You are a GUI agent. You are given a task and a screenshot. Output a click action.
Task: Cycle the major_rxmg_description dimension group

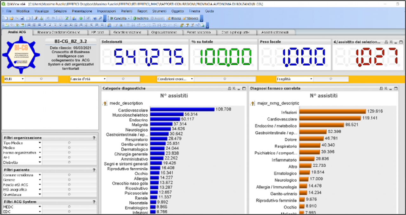coord(253,103)
